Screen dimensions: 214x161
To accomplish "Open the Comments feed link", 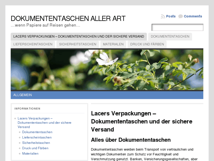I will tap(193, 16).
